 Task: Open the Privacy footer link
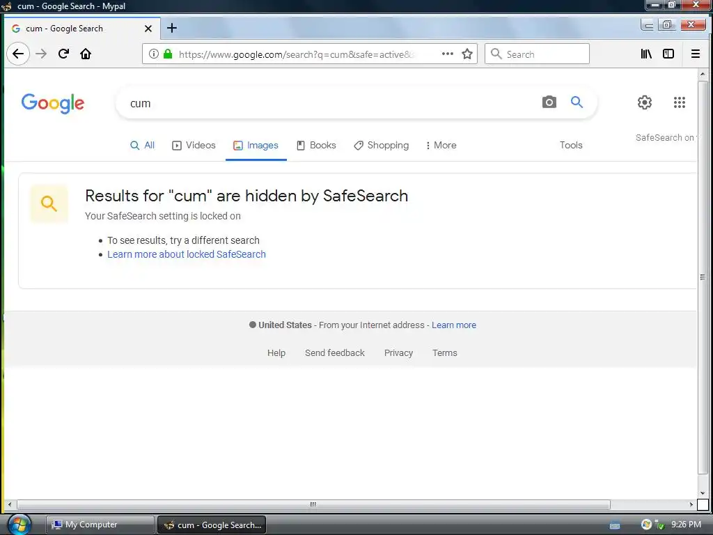(398, 353)
